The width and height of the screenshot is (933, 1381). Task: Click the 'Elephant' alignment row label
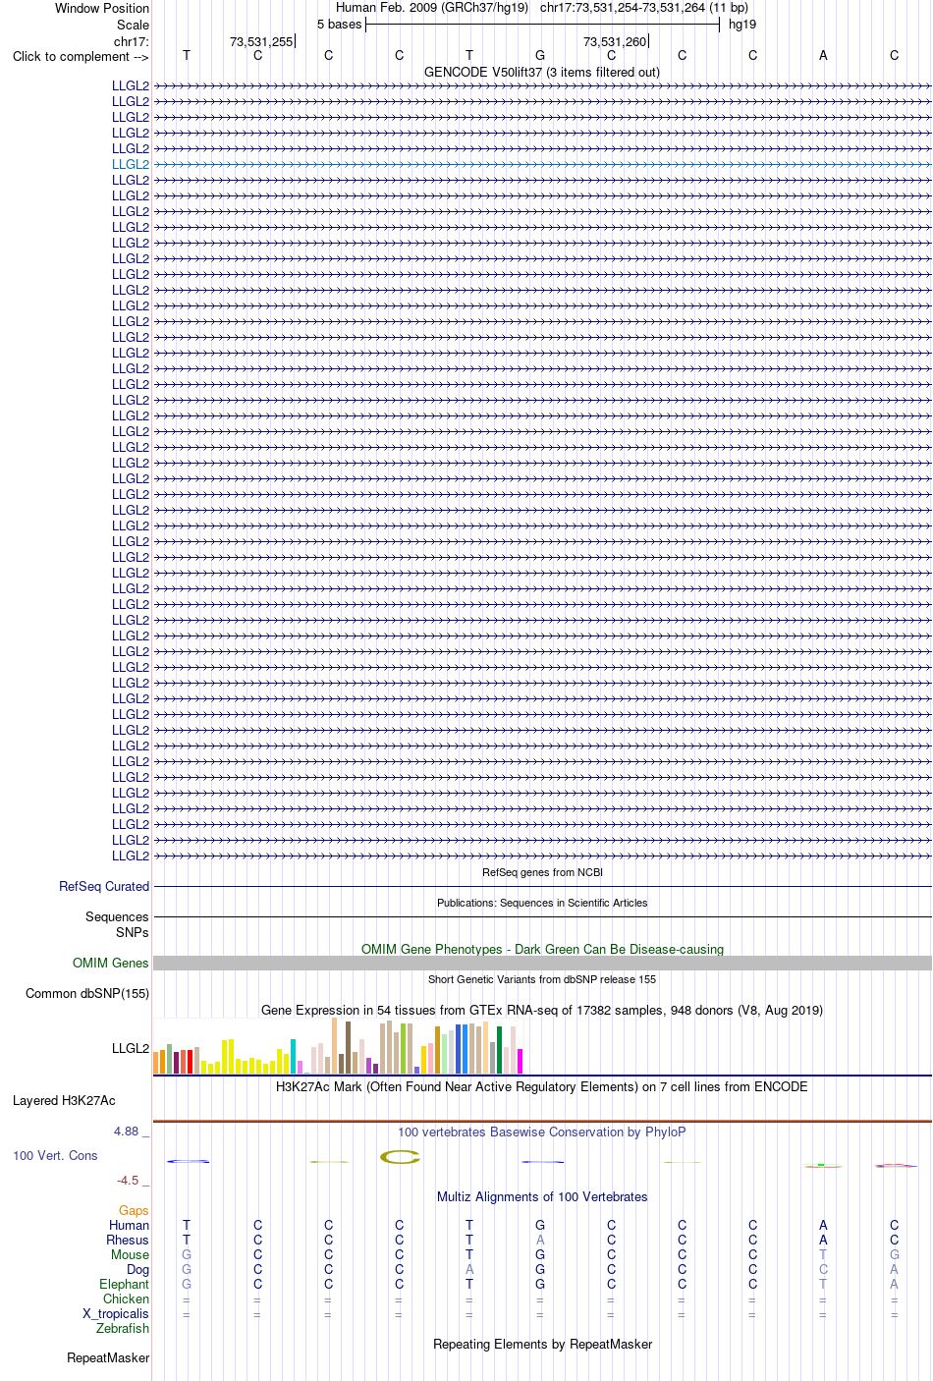(124, 1284)
